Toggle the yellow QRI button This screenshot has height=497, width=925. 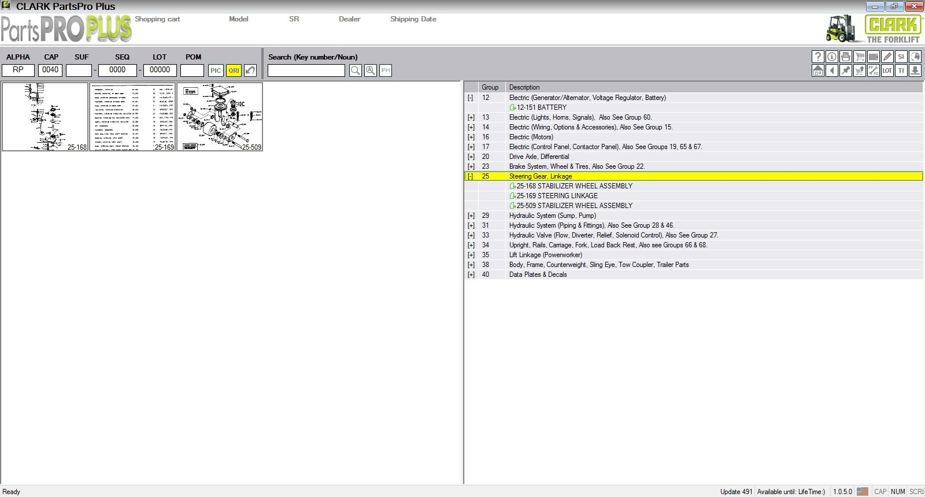pyautogui.click(x=234, y=71)
